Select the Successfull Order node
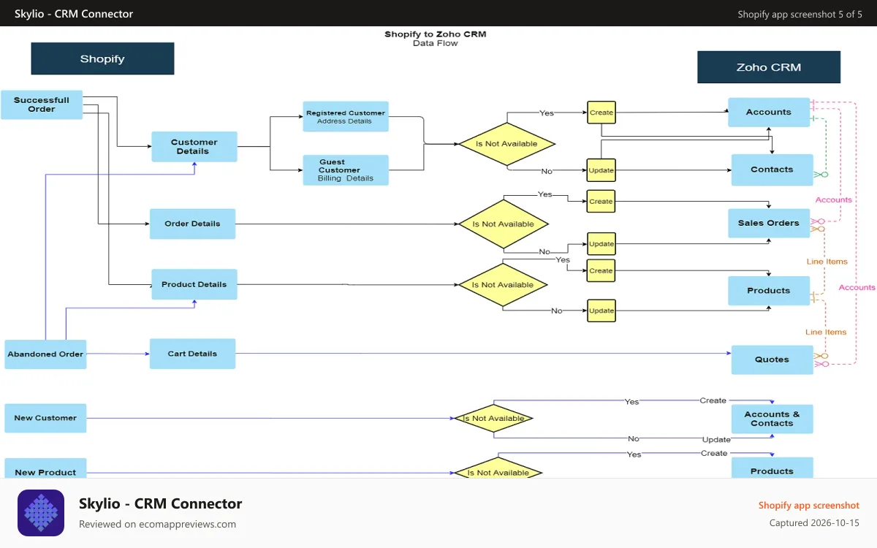This screenshot has width=877, height=548. click(42, 104)
